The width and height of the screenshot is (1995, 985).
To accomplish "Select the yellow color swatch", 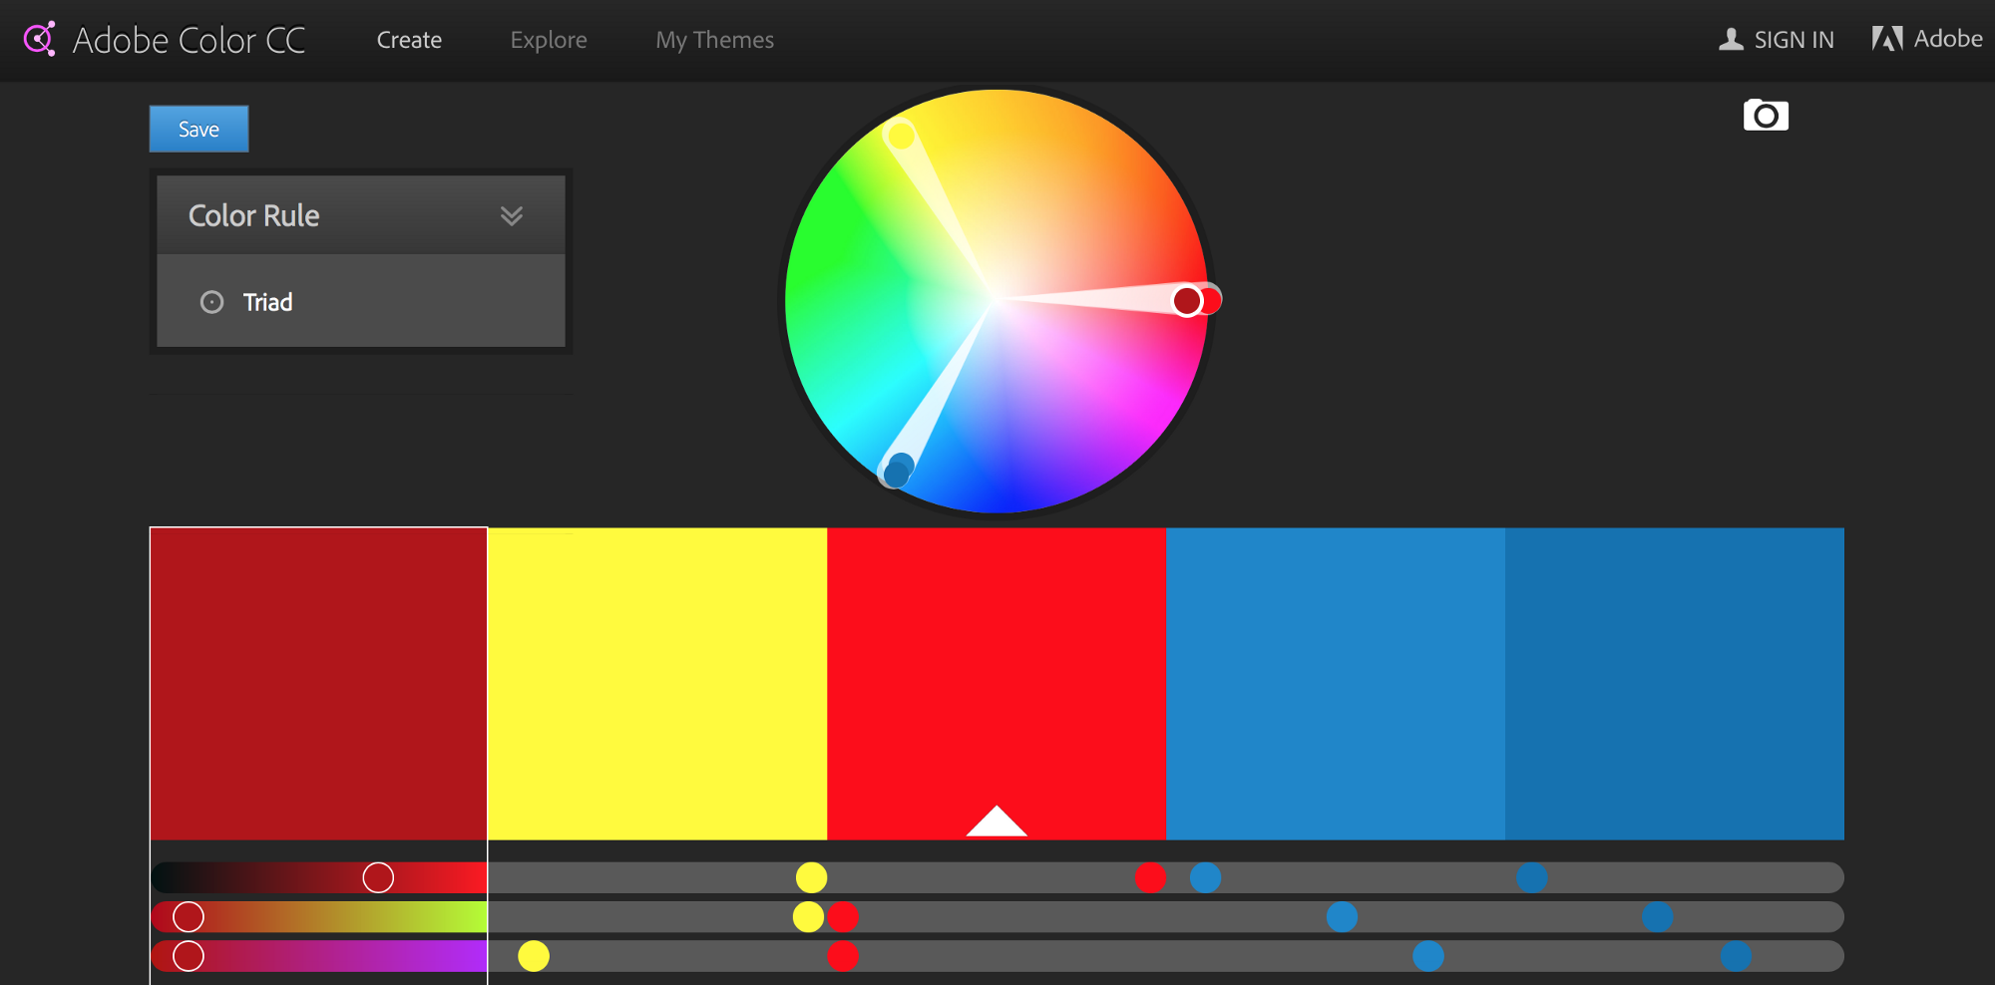I will (x=657, y=683).
